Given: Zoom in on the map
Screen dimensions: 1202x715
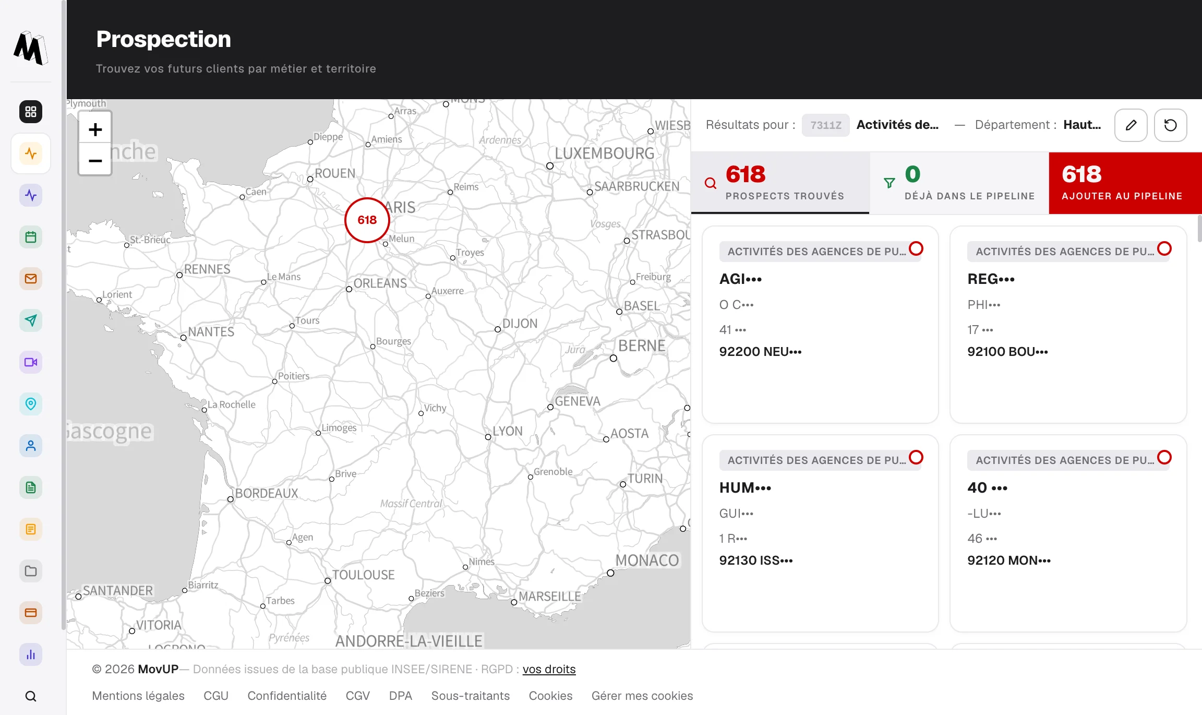Looking at the screenshot, I should pyautogui.click(x=95, y=129).
